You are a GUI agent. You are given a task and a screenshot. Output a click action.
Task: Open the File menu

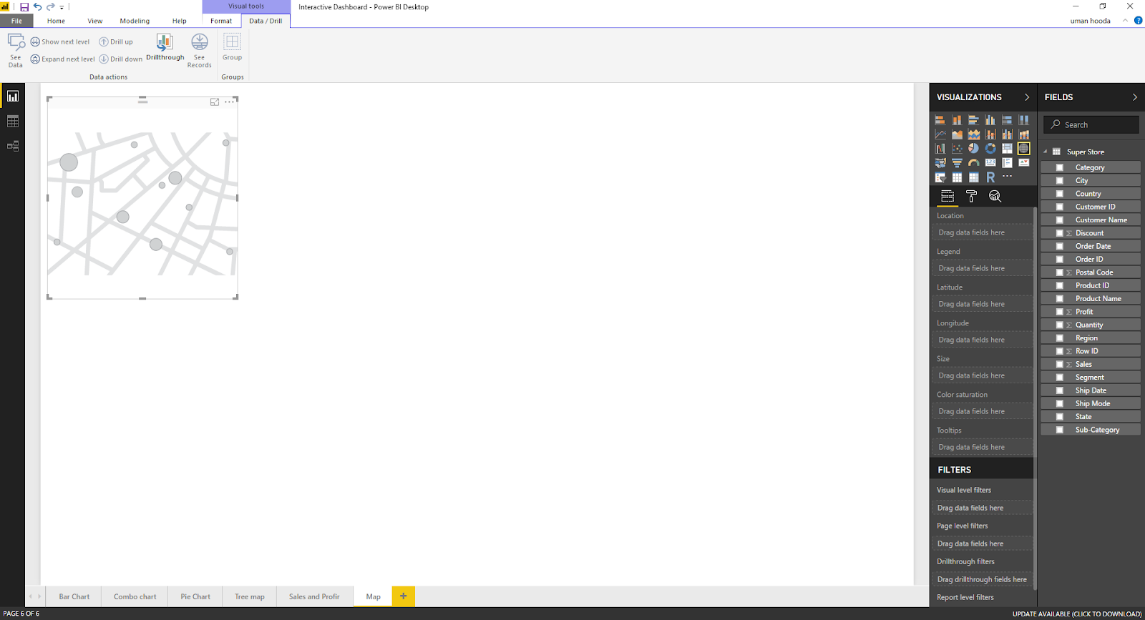(x=16, y=21)
